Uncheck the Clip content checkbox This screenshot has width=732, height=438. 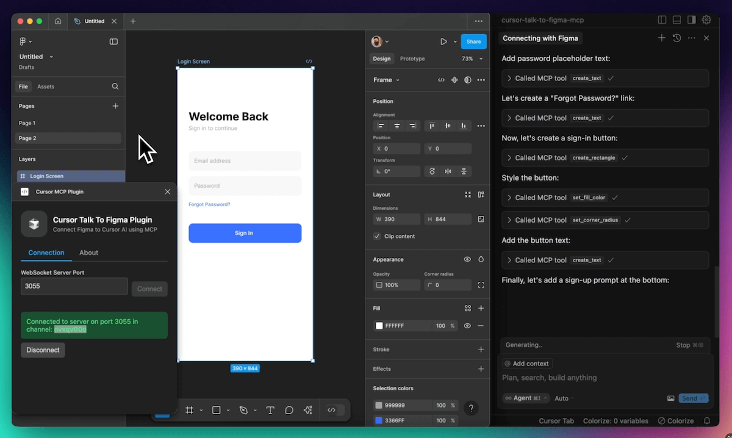377,236
